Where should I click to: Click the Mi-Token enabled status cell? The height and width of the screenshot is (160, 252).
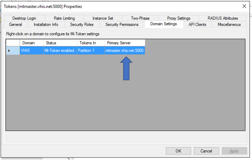pyautogui.click(x=60, y=50)
